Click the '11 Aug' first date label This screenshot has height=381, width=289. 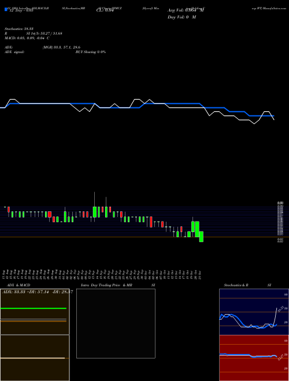(3, 275)
